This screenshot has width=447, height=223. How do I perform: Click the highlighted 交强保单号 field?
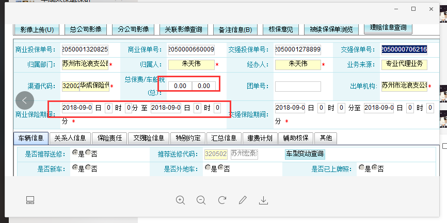404,50
